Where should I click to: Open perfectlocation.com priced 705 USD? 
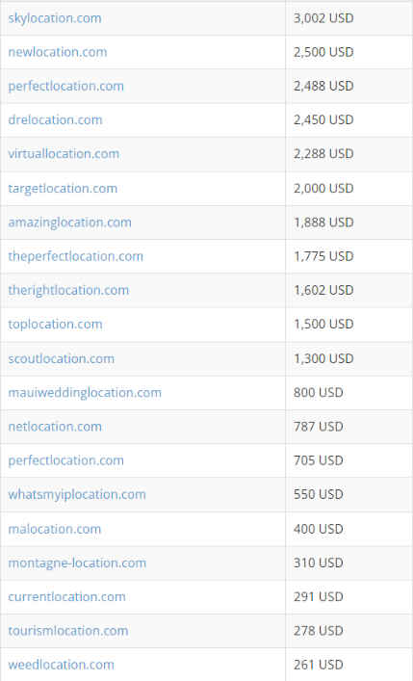(66, 460)
